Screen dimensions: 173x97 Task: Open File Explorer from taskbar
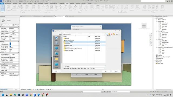tap(11, 95)
